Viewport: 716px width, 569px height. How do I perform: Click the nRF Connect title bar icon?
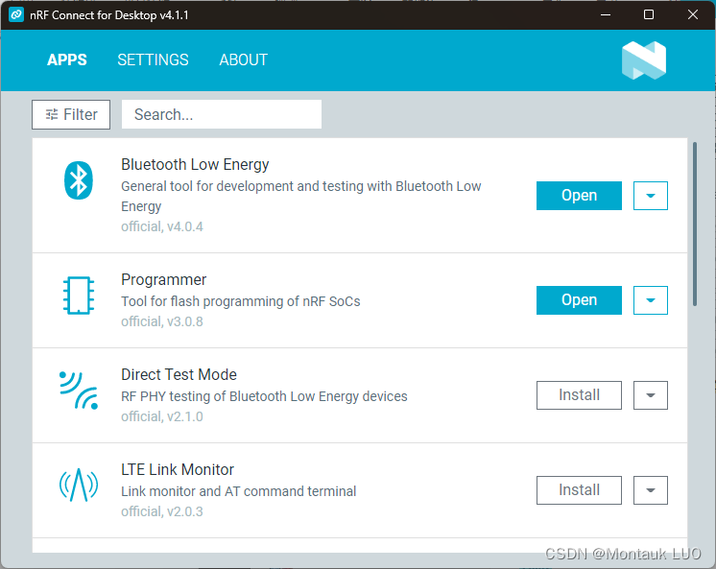point(16,14)
